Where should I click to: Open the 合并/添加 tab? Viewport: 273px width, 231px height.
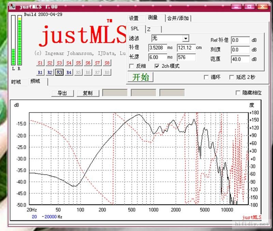point(177,18)
